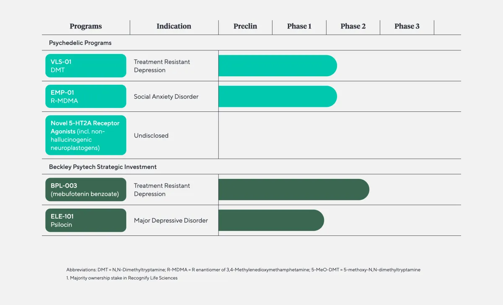
Task: Select the BPL-003 mebufotenin benzoate badge
Action: click(86, 189)
